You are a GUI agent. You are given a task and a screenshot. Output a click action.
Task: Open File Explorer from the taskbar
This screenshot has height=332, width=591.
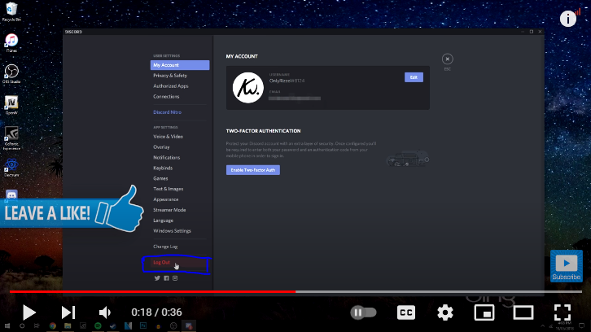point(68,326)
